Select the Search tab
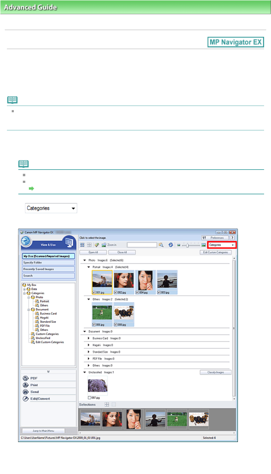The width and height of the screenshot is (271, 474). click(x=48, y=276)
